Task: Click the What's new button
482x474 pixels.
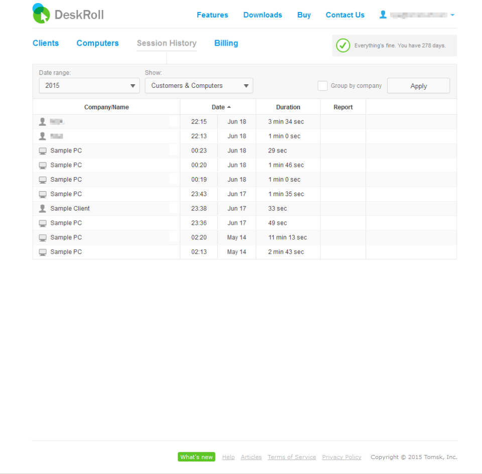Action: pyautogui.click(x=196, y=457)
